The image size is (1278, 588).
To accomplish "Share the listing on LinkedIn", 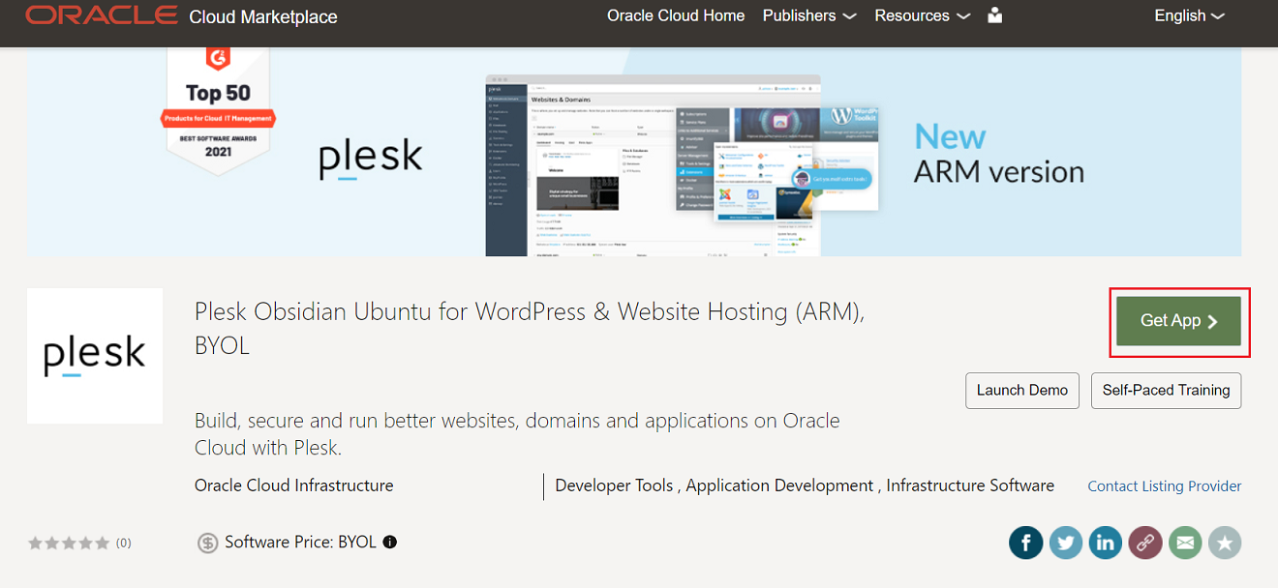I will tap(1106, 543).
